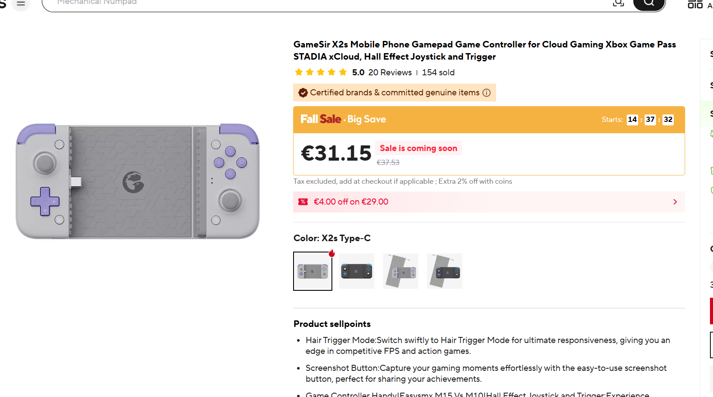Click the €4.00 off on €29.00 coupon text
Image resolution: width=713 pixels, height=397 pixels.
coord(351,202)
